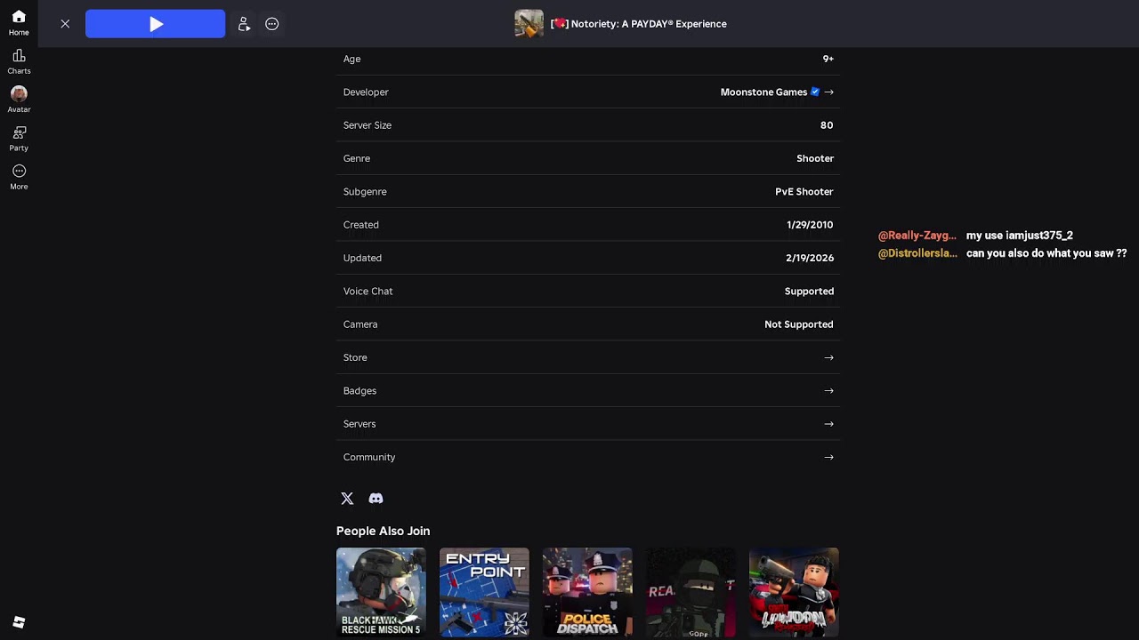The height and width of the screenshot is (640, 1139).
Task: Open the Avatar sidebar icon
Action: click(19, 100)
